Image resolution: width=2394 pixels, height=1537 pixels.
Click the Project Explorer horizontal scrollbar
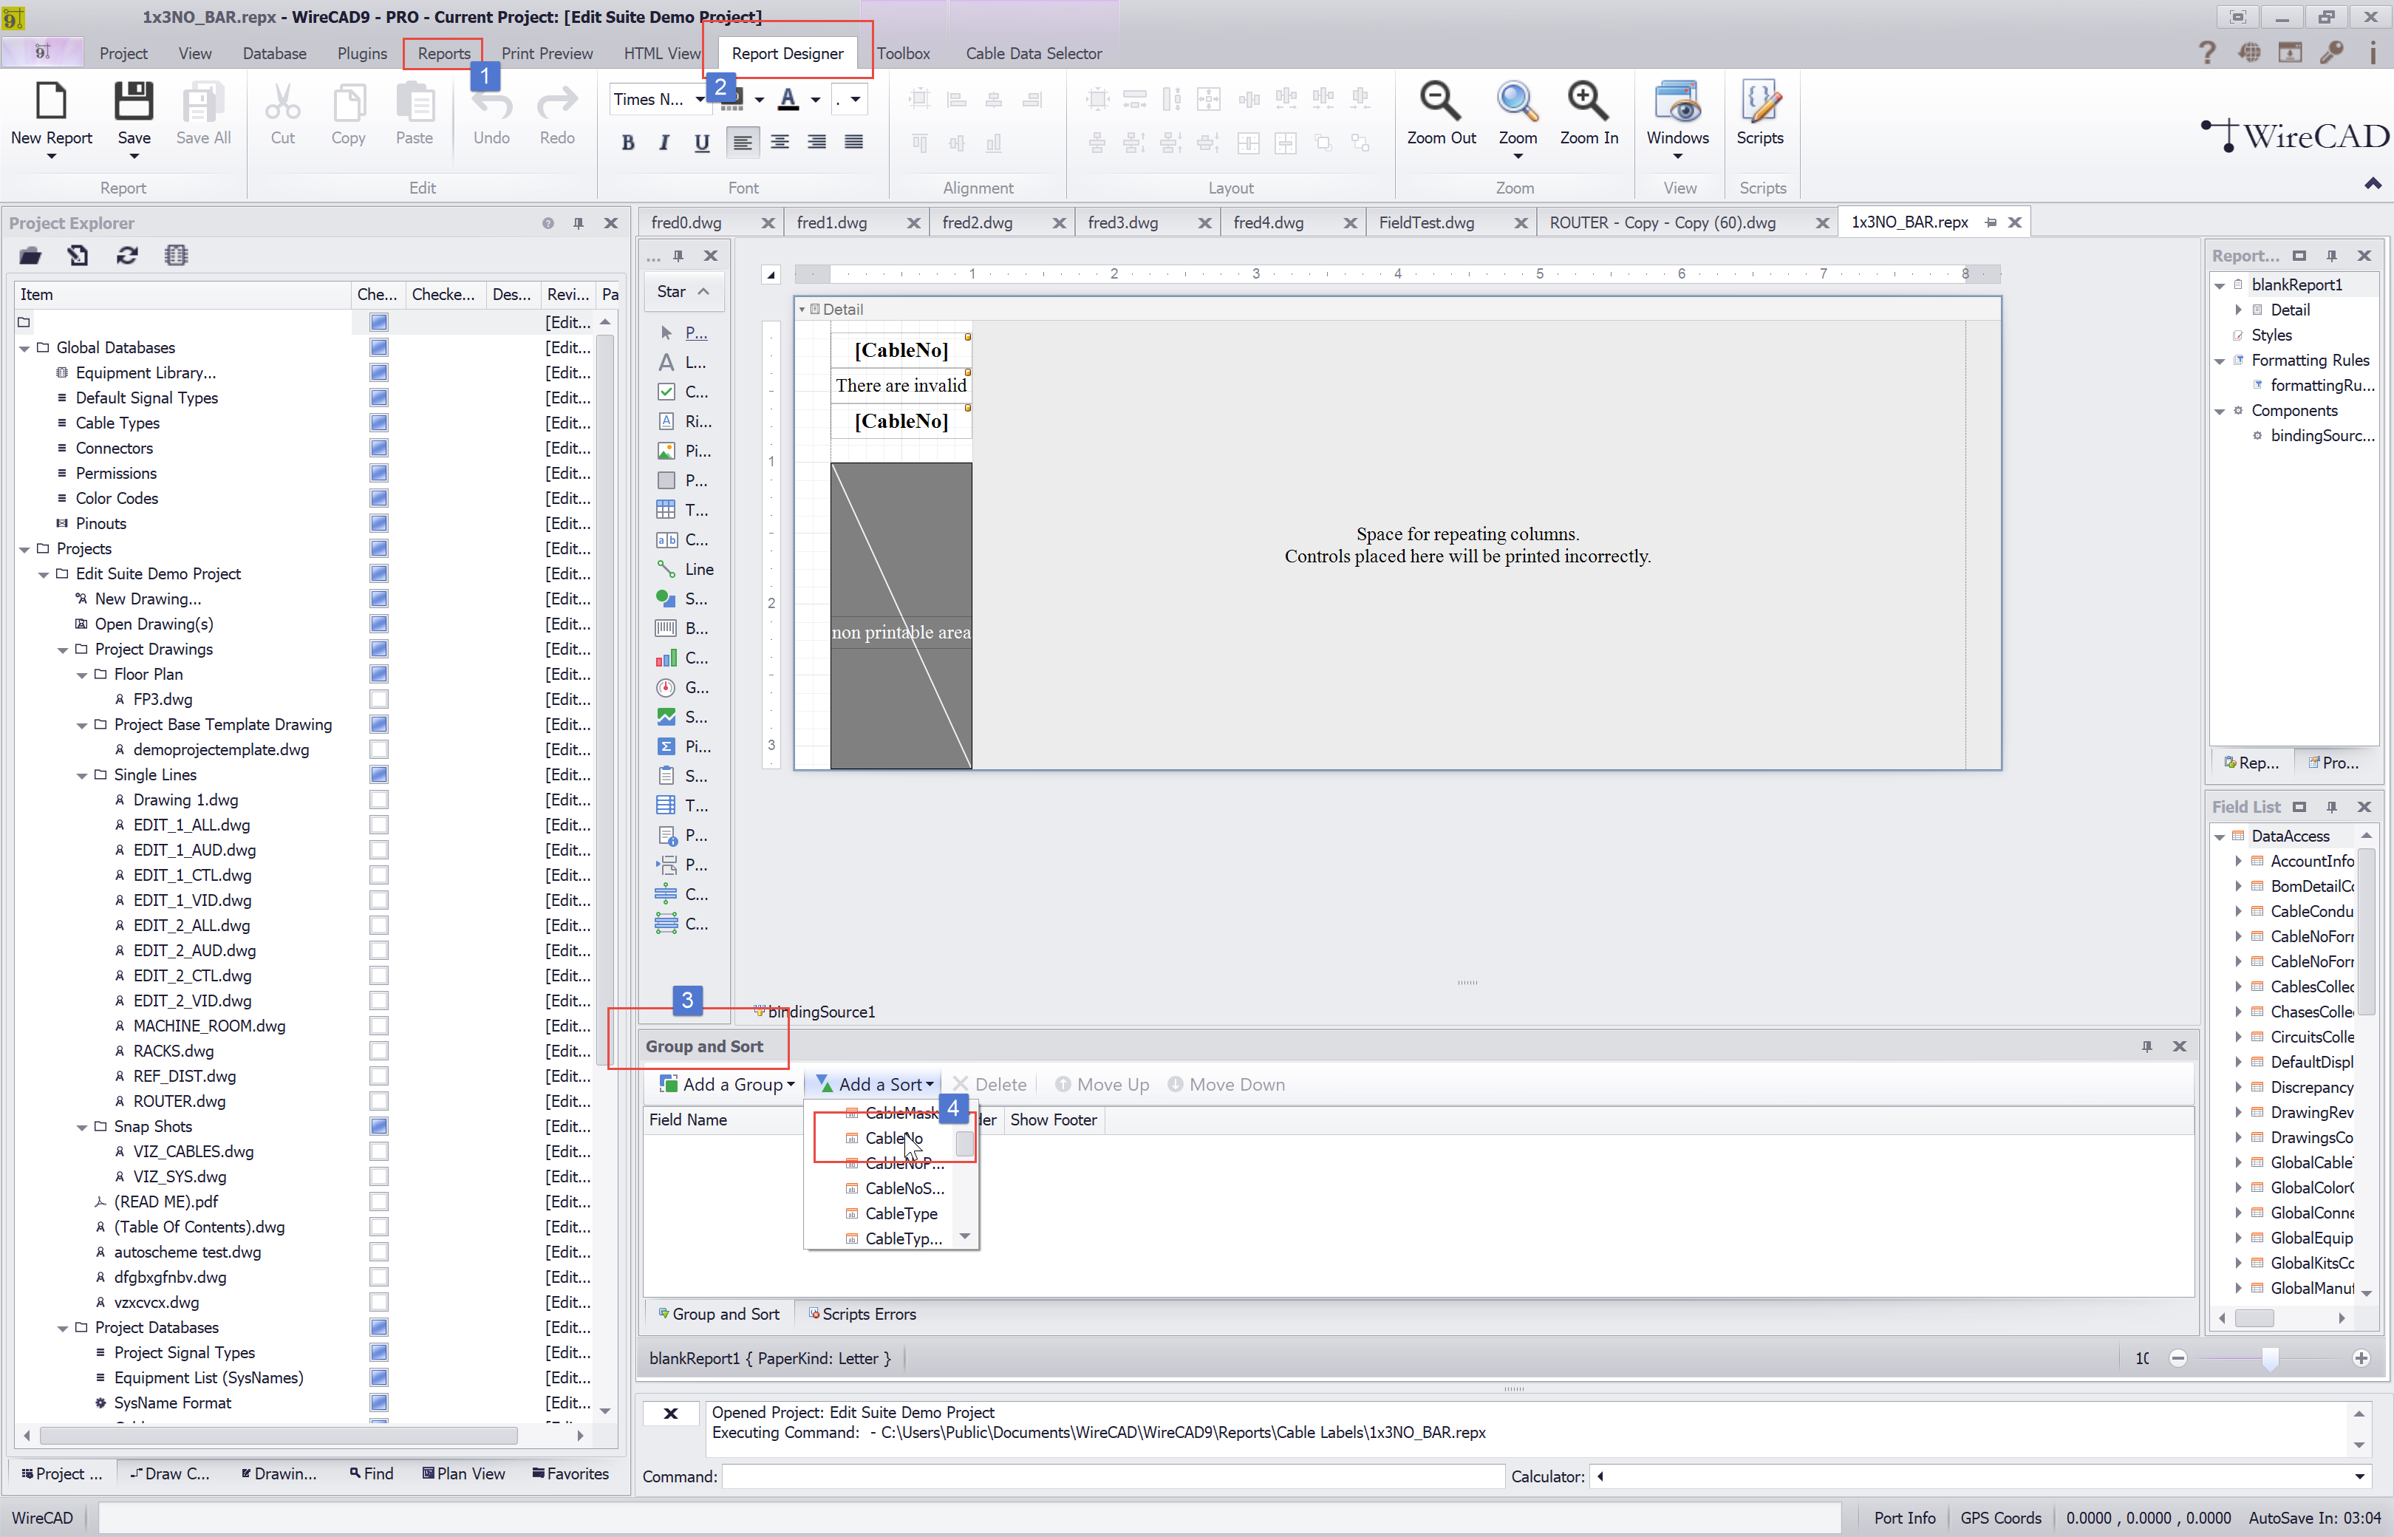point(279,1435)
